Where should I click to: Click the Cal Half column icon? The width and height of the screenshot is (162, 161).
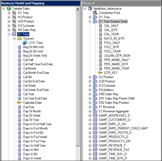click(x=20, y=60)
